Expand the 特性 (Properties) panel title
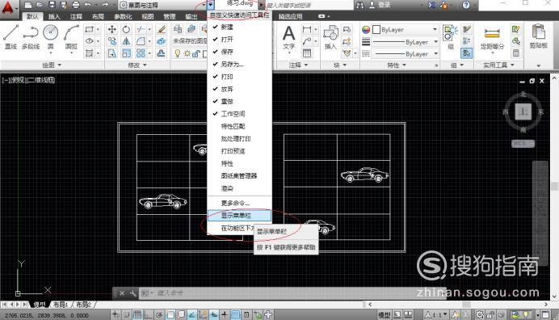 [397, 65]
